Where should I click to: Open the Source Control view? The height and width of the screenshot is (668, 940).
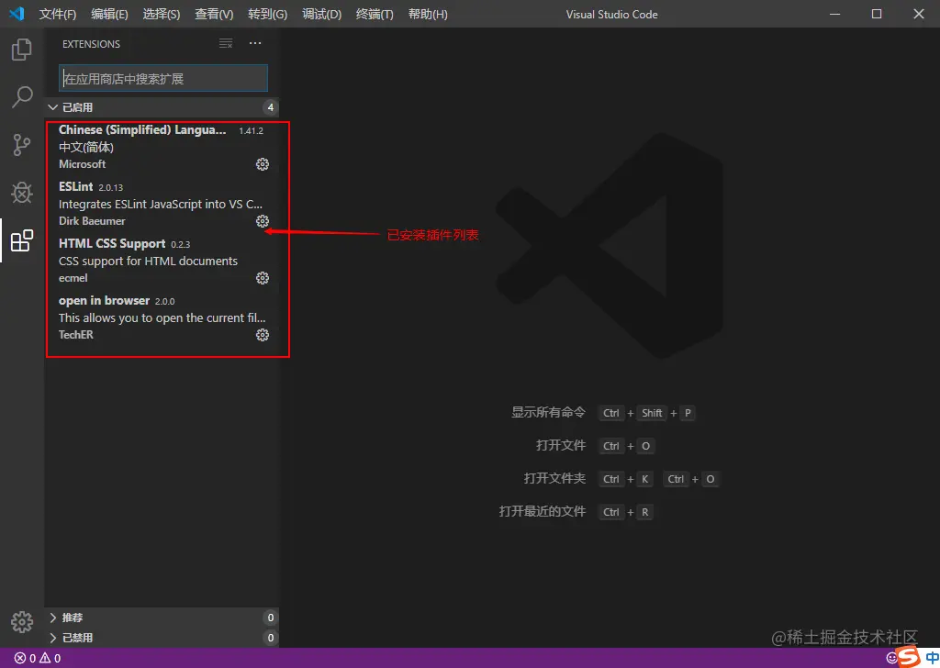(22, 145)
